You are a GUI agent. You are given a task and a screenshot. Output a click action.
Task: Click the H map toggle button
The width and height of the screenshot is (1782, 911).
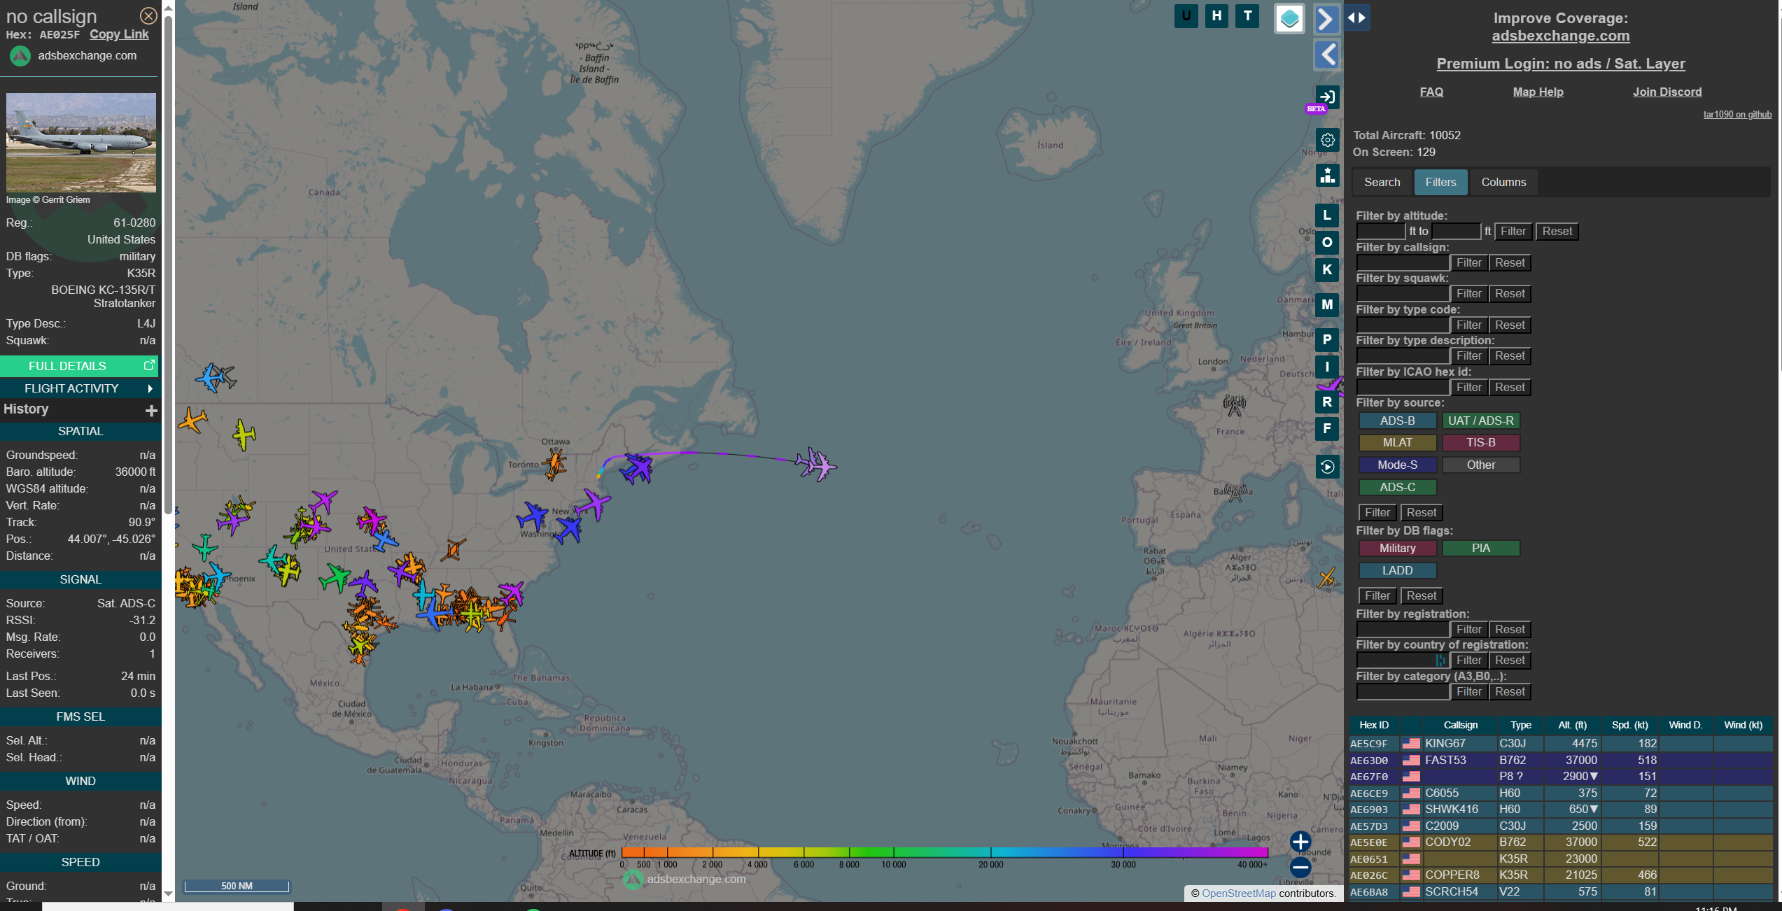point(1216,15)
